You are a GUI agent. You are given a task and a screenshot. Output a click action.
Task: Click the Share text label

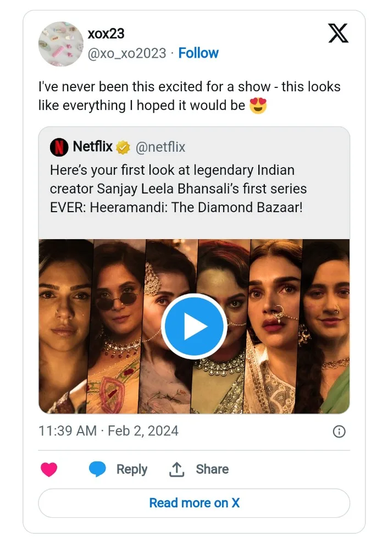212,469
